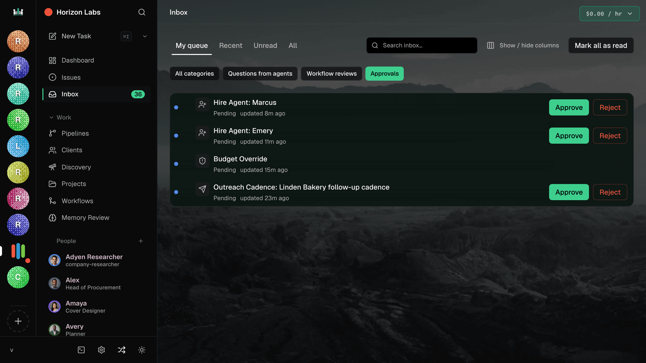Open the $0.00 / hr dropdown
This screenshot has width=646, height=363.
609,14
